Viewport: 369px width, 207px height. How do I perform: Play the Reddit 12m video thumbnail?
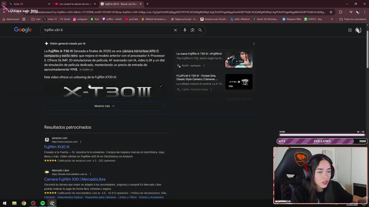pos(239,60)
